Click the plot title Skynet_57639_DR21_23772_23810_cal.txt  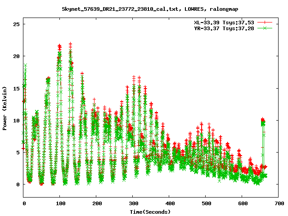120,9
